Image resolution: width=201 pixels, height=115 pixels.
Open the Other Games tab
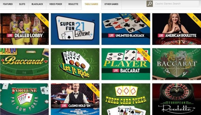tap(111, 4)
